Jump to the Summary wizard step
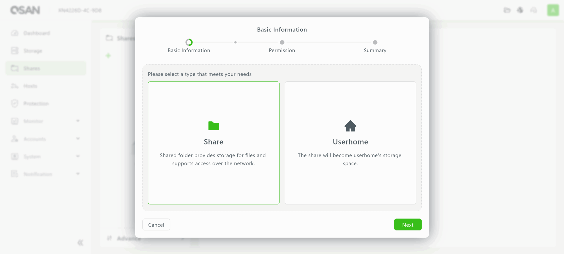The width and height of the screenshot is (564, 254). tap(375, 42)
